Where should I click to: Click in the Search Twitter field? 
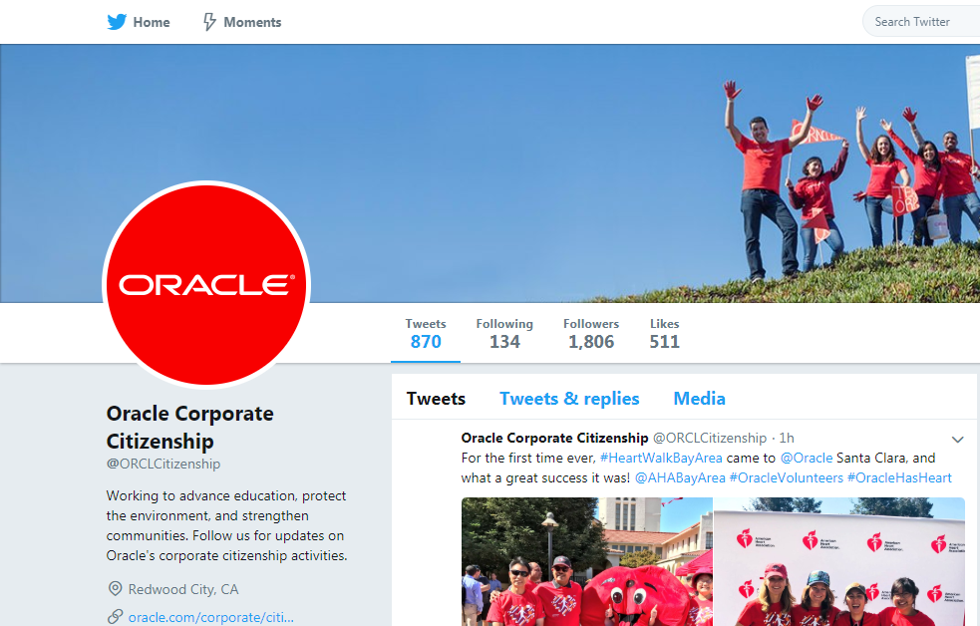pos(921,22)
